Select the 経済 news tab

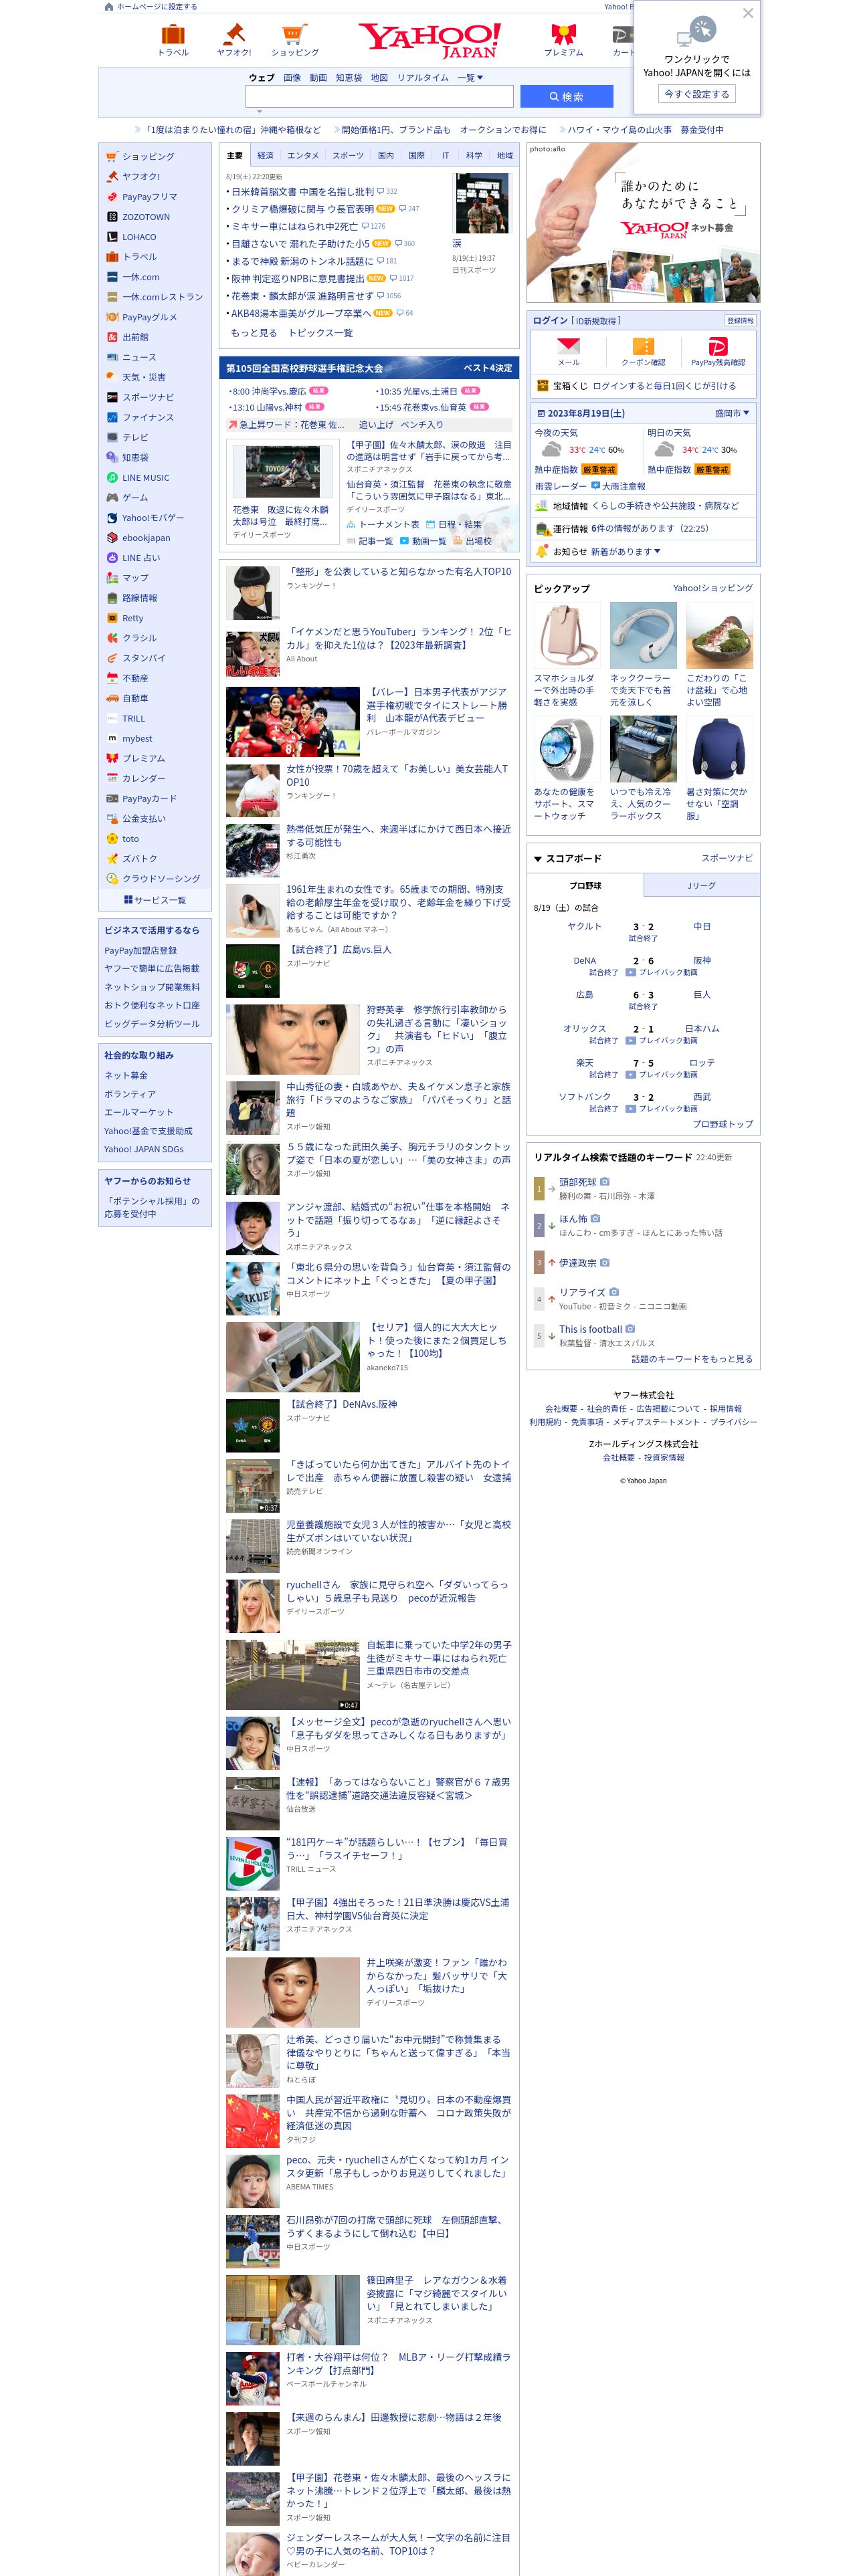tap(265, 156)
